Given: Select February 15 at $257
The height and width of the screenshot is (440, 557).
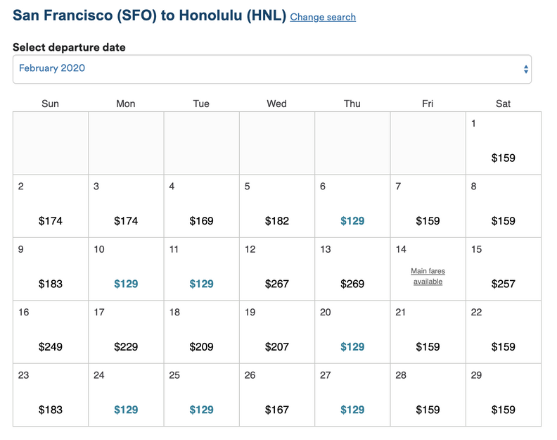Looking at the screenshot, I should tap(503, 284).
